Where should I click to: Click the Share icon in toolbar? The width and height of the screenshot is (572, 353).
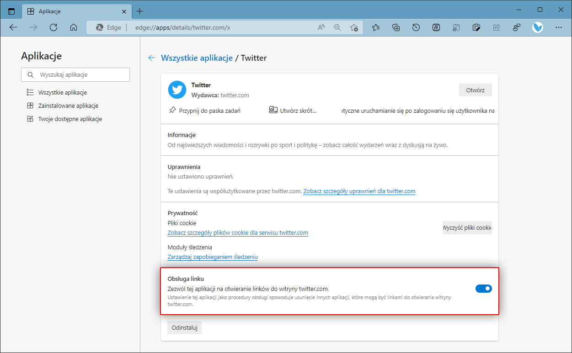click(x=497, y=27)
